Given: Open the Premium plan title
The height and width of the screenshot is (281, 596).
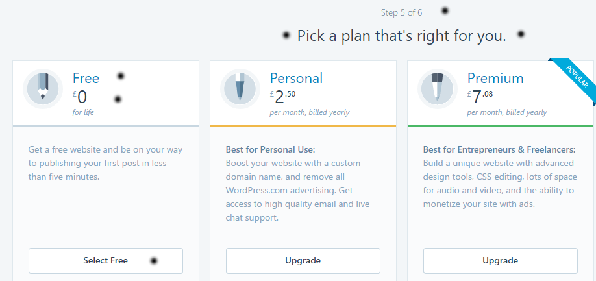Looking at the screenshot, I should pyautogui.click(x=495, y=79).
